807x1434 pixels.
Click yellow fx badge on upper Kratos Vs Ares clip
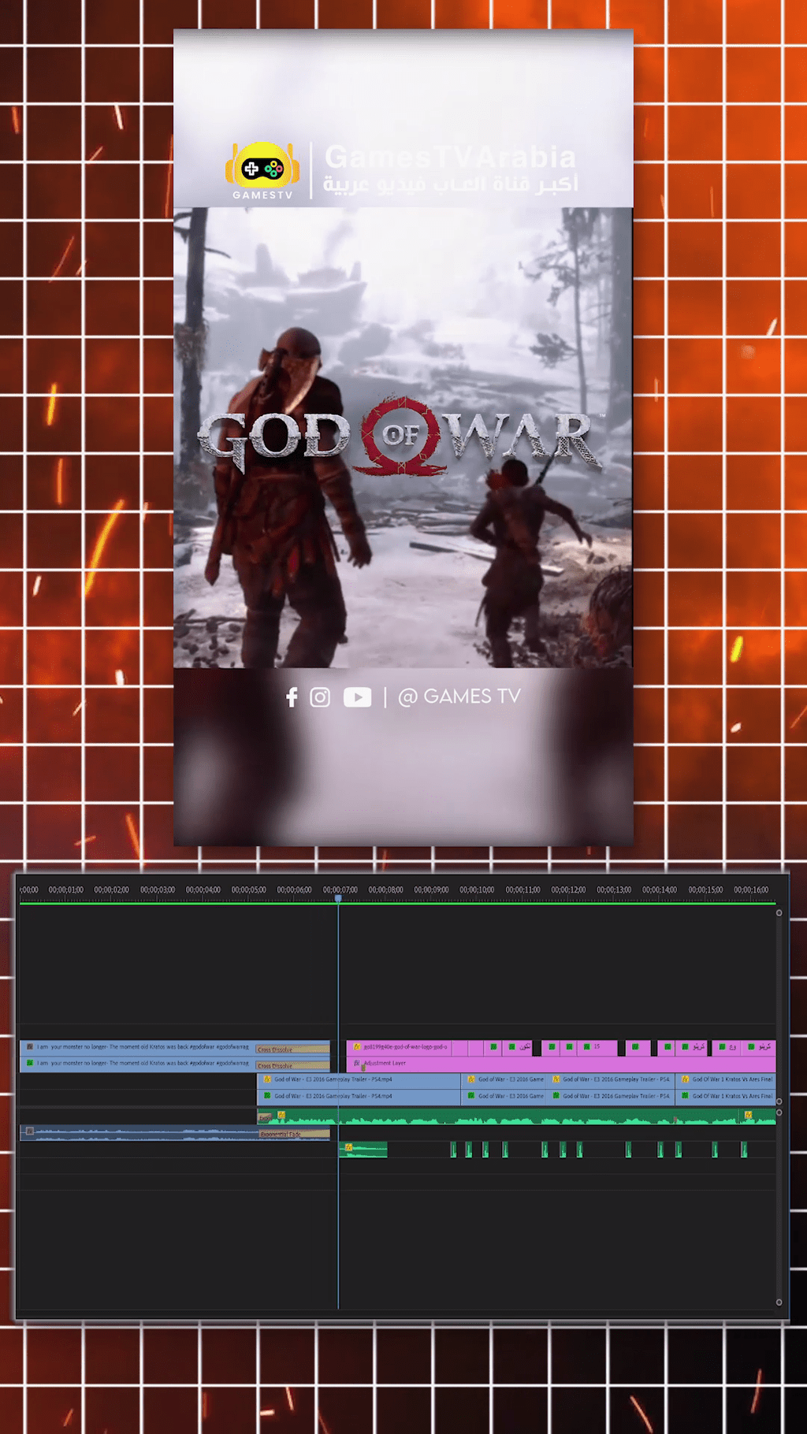coord(686,1079)
